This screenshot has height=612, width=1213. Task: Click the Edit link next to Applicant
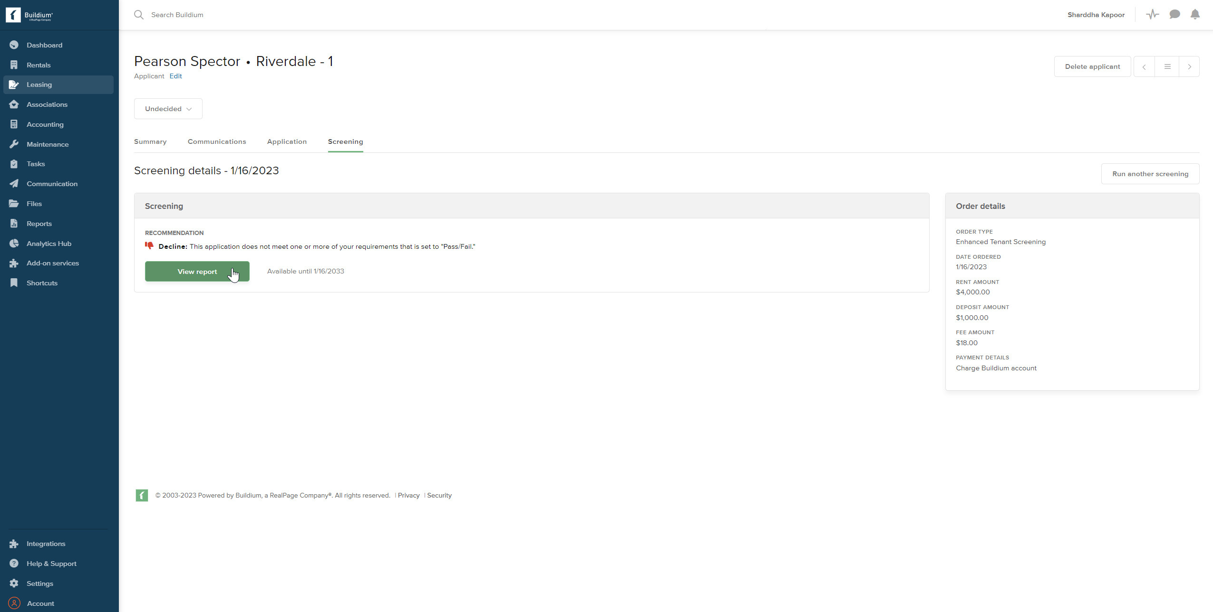pyautogui.click(x=175, y=76)
